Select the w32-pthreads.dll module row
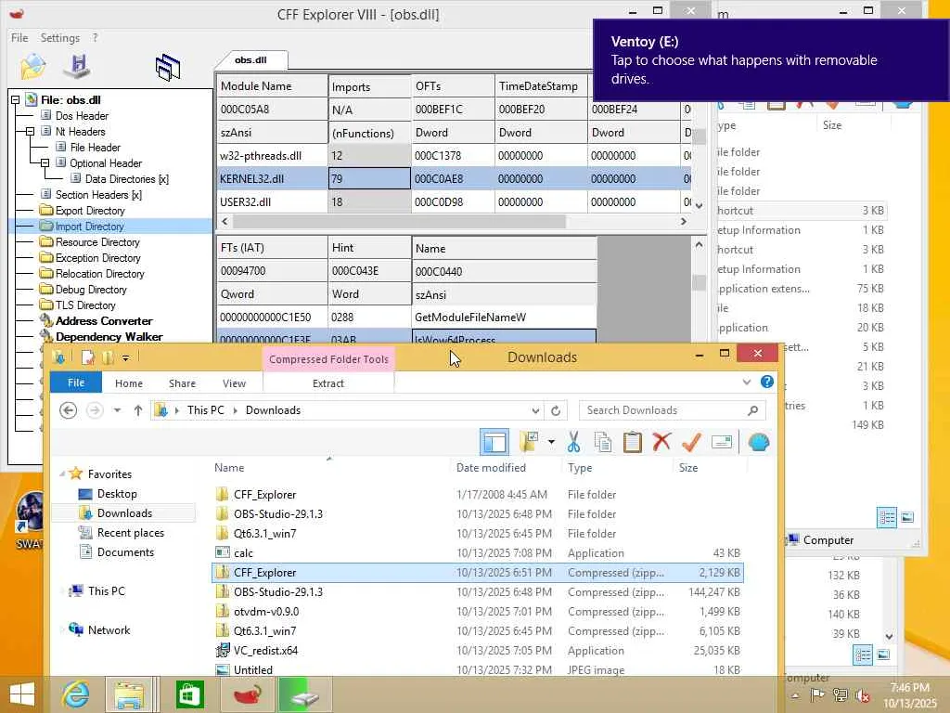The image size is (950, 713). [x=453, y=156]
